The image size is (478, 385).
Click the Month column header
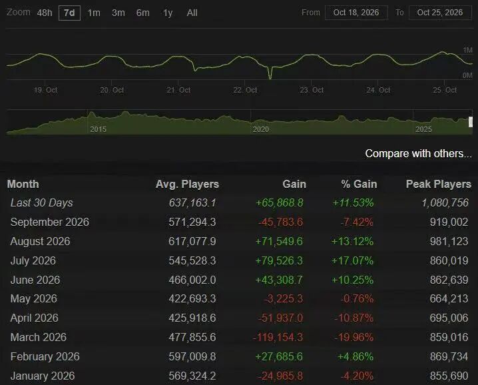click(x=23, y=185)
